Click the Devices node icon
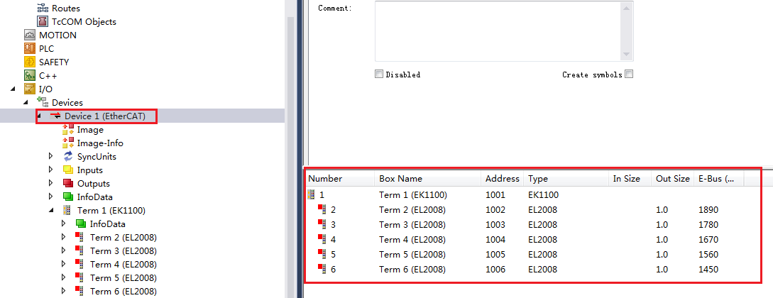Screen dimensions: 773x298 [43, 102]
